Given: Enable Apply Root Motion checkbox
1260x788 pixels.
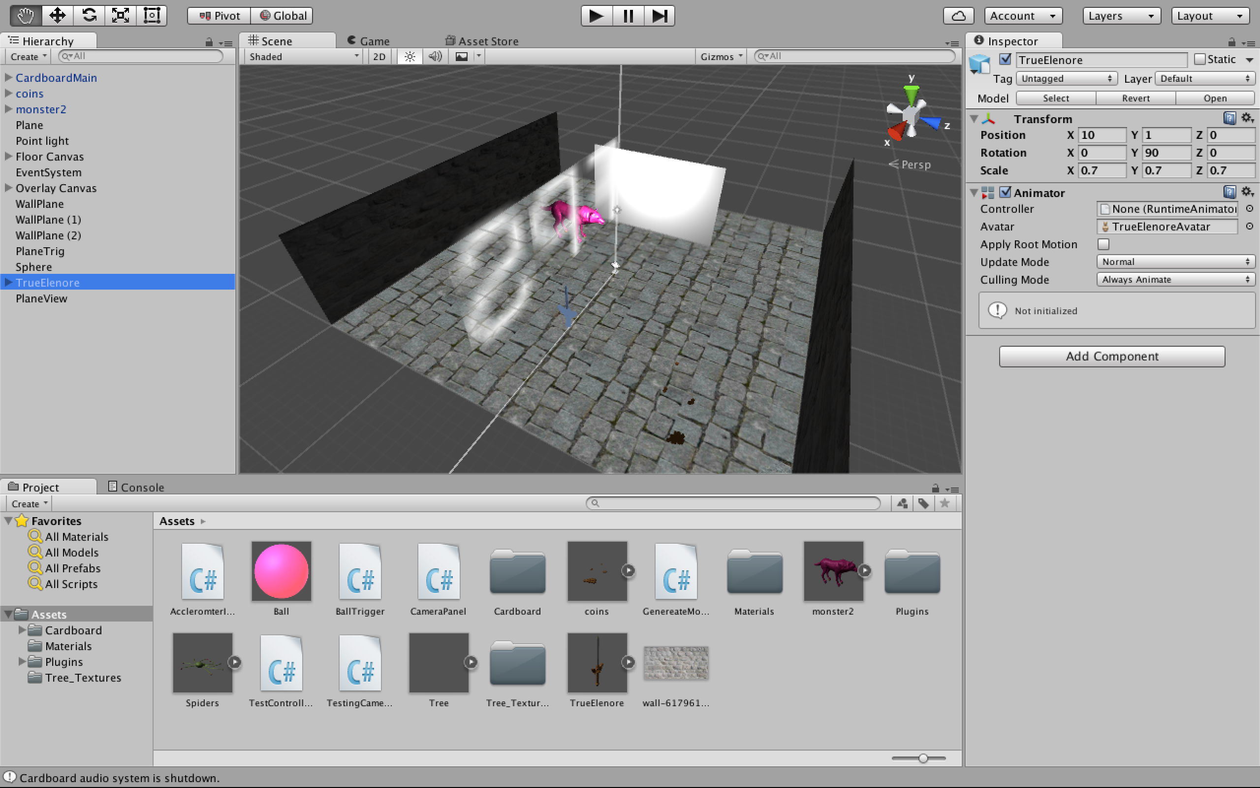Looking at the screenshot, I should [1103, 244].
